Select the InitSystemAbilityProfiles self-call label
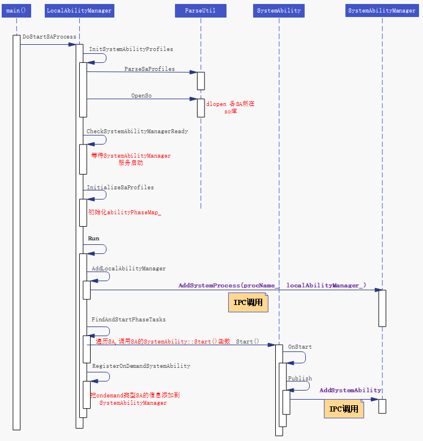Image resolution: width=423 pixels, height=441 pixels. click(x=131, y=49)
